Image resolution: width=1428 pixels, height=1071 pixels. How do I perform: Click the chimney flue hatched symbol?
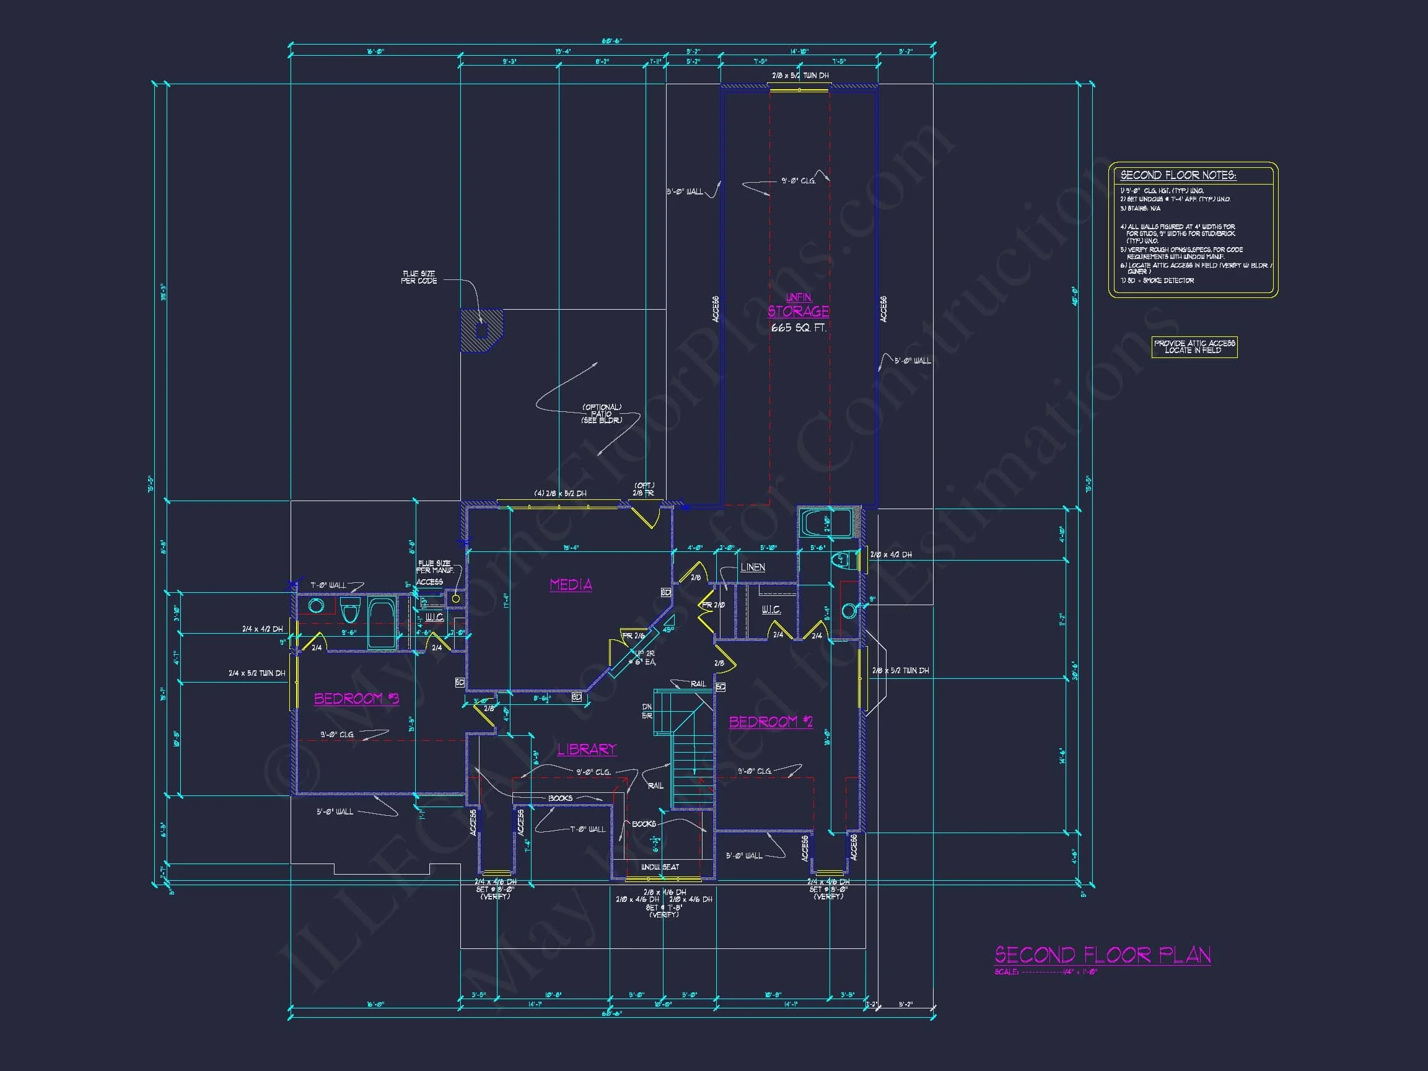[481, 331]
